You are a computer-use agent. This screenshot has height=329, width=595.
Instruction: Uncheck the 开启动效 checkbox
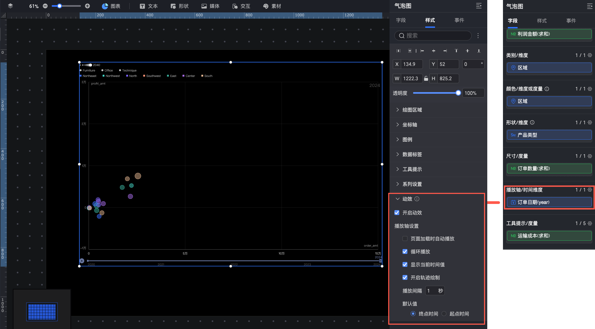397,213
